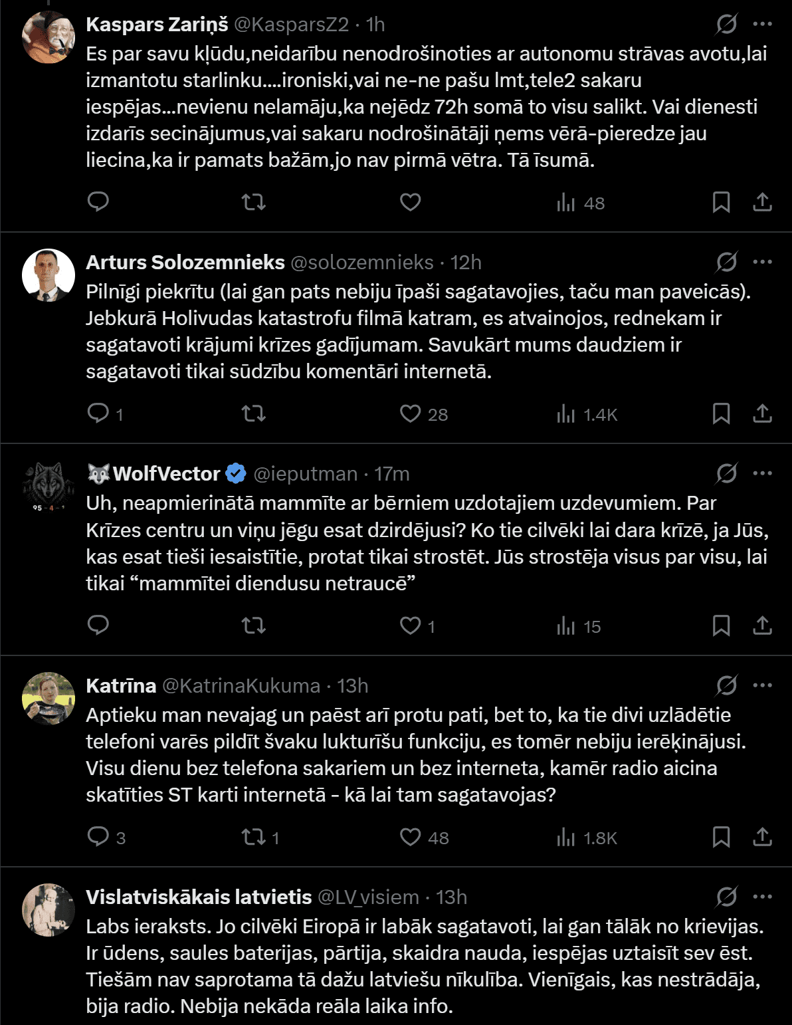Open @iepurtman handle link
The image size is (792, 1025).
coord(306,474)
